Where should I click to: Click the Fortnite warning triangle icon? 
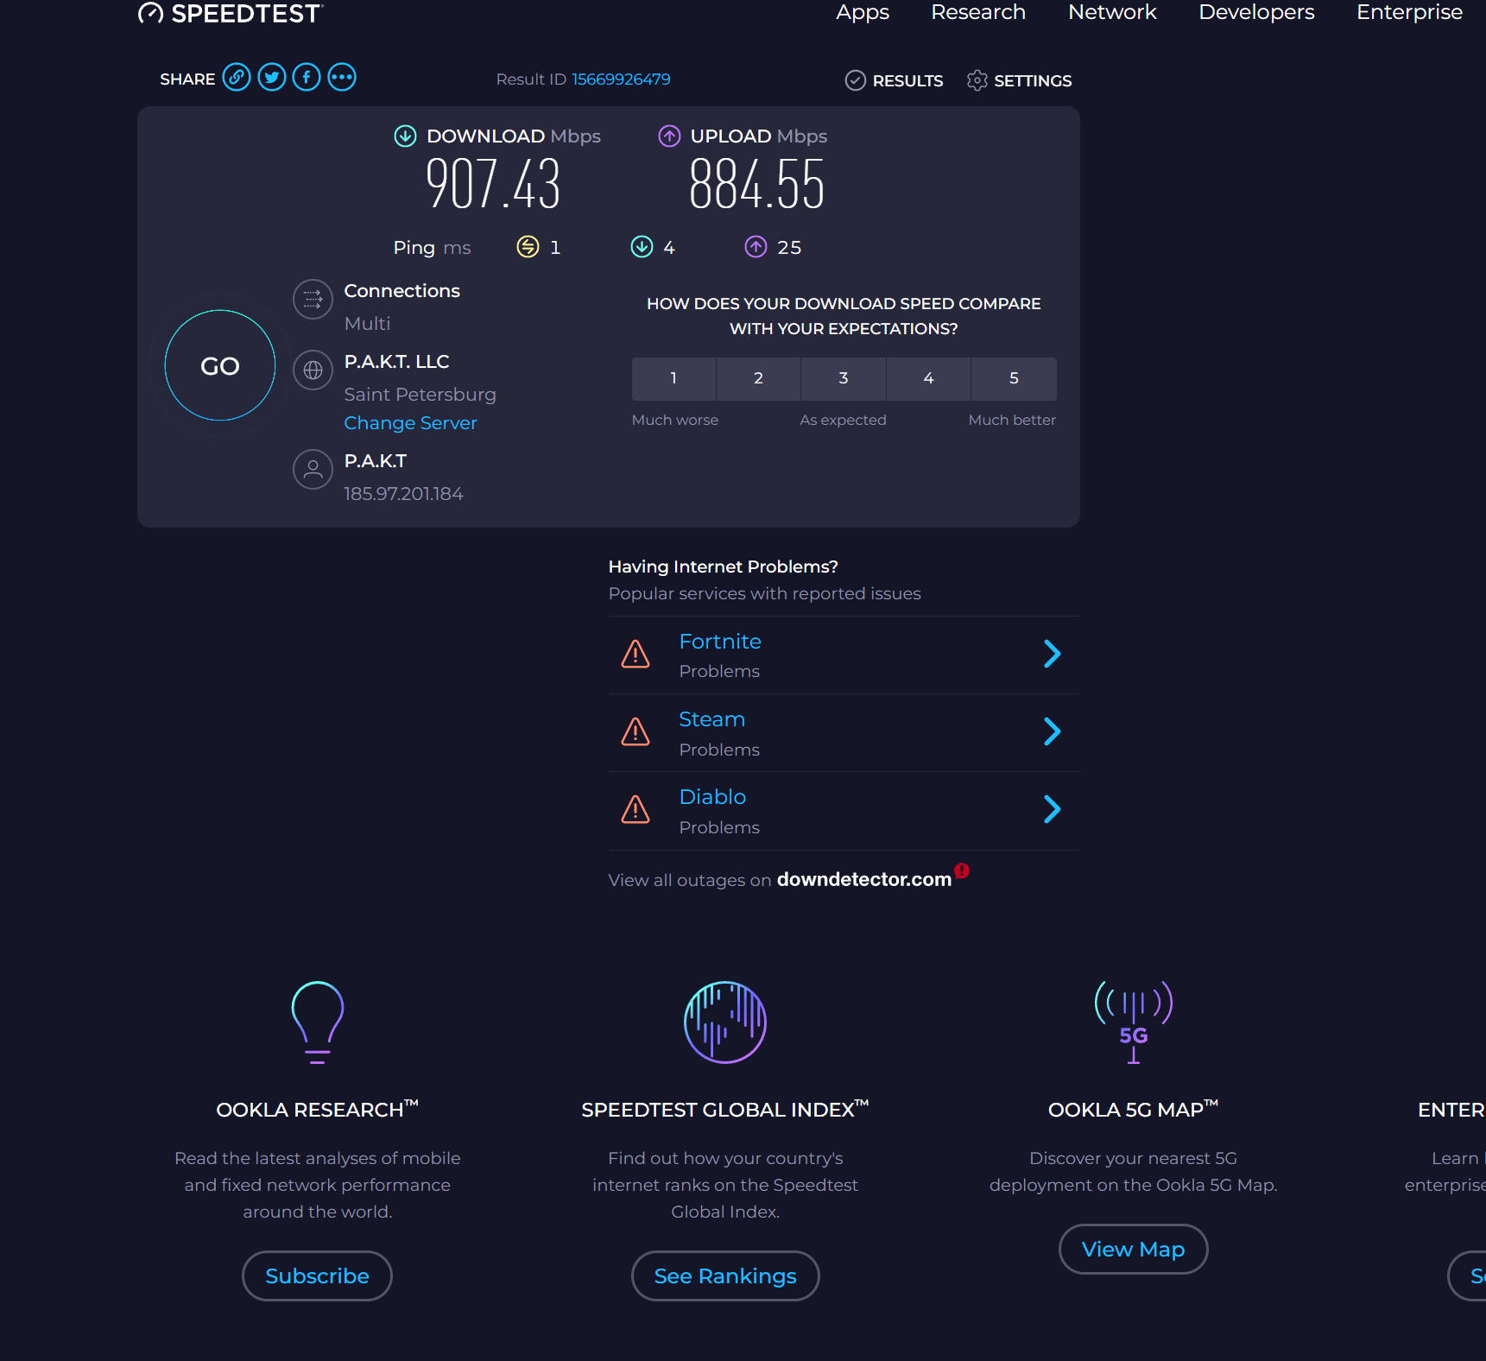[x=636, y=654]
